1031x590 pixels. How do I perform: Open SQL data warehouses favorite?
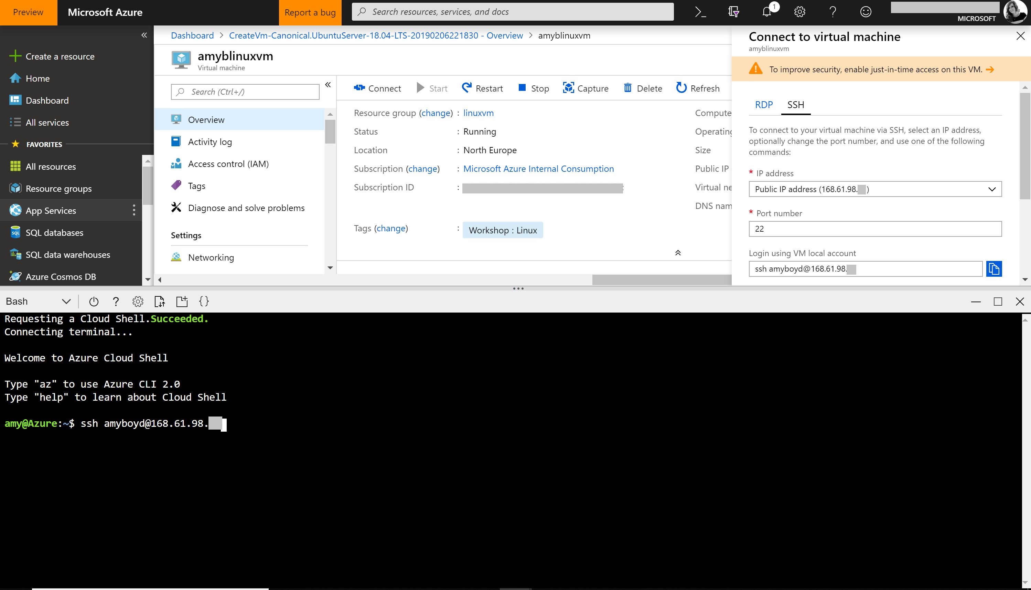pos(68,254)
